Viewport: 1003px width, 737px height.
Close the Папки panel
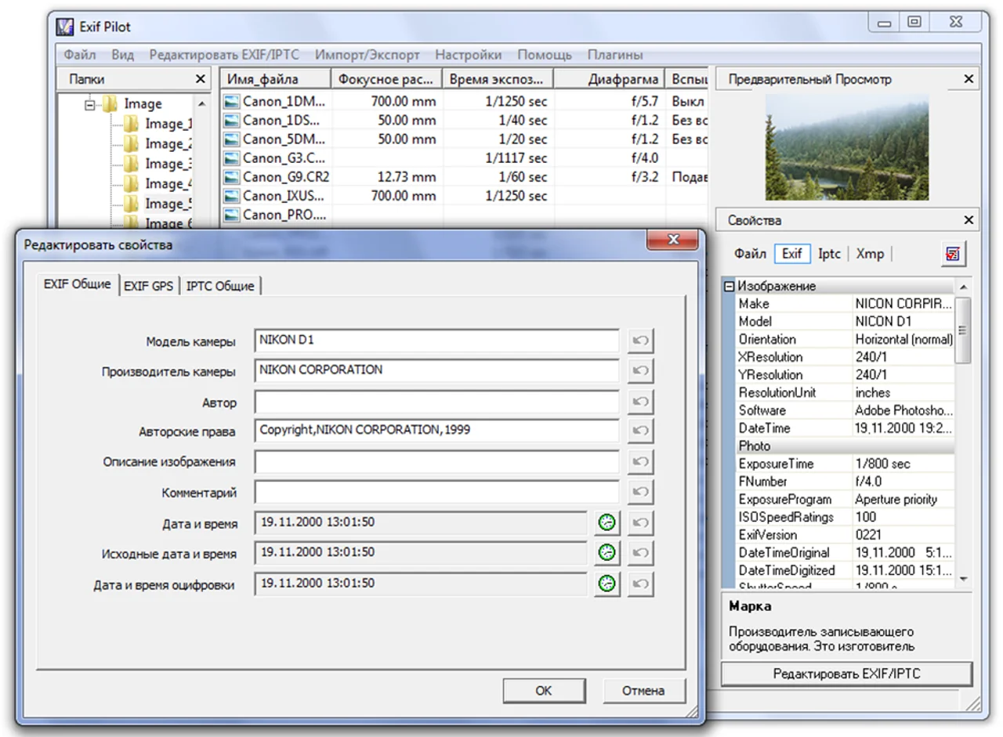(x=201, y=79)
